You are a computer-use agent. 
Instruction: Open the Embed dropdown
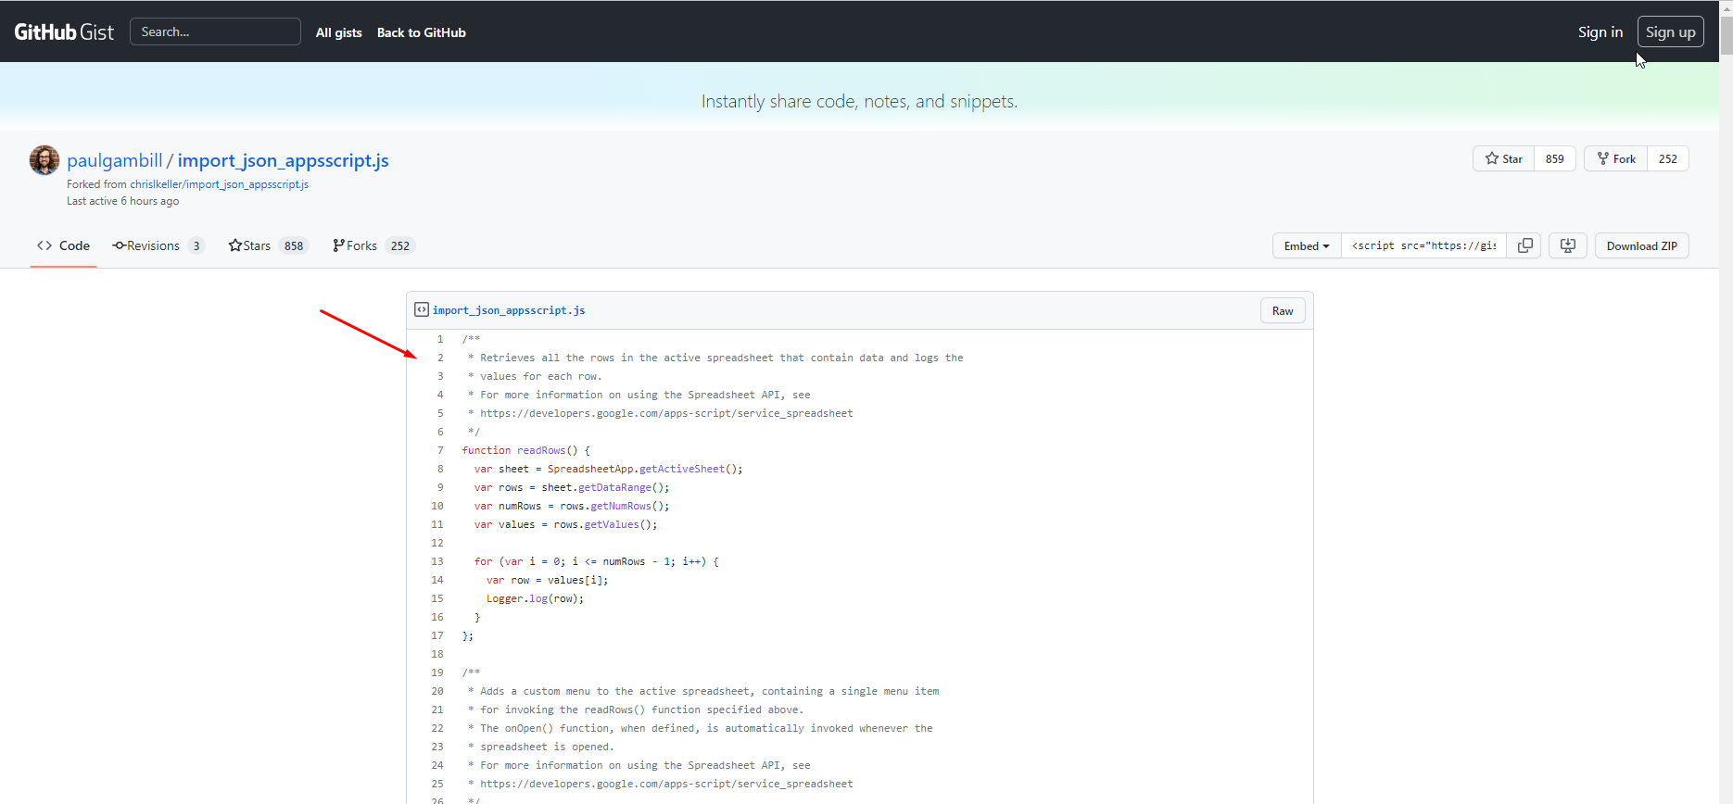pyautogui.click(x=1306, y=245)
